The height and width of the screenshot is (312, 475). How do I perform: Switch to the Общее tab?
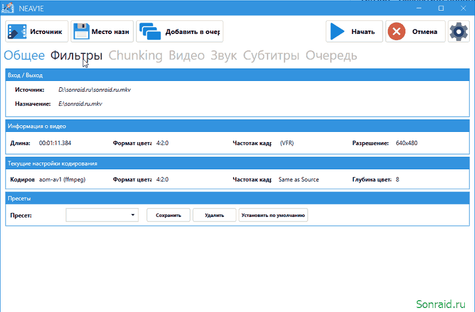[24, 55]
